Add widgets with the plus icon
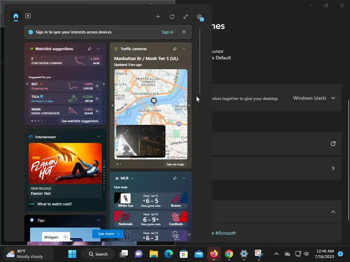 tap(158, 17)
